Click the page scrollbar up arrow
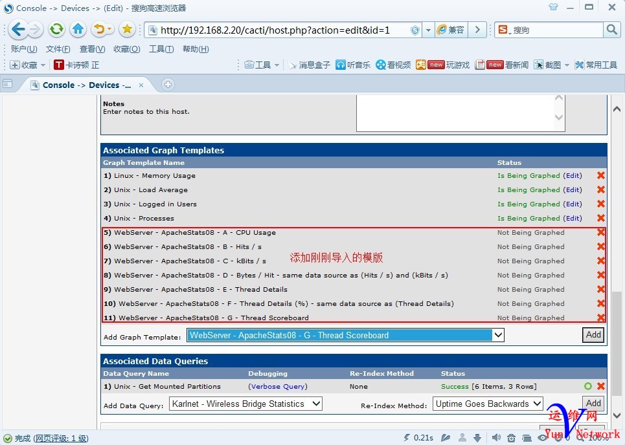Viewport: 625px width, 445px height. 617,109
